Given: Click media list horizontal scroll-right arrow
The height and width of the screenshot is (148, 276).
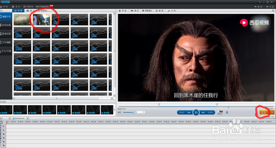Looking at the screenshot, I should [112, 98].
